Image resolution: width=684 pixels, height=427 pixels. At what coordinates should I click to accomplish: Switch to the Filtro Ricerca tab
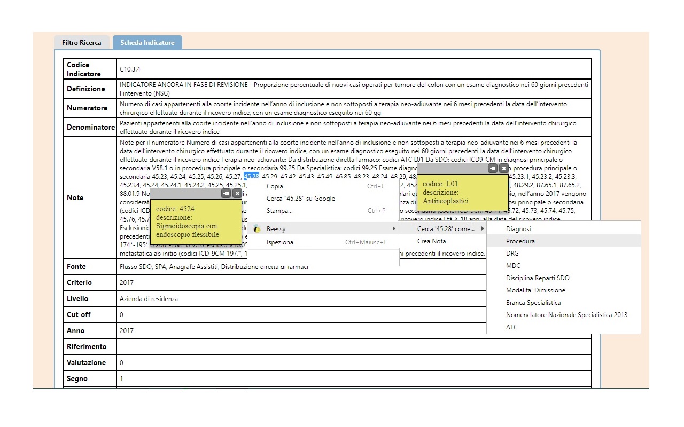pyautogui.click(x=82, y=43)
